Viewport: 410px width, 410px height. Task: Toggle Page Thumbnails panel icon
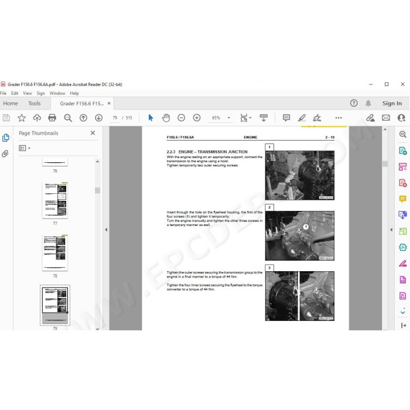point(5,138)
